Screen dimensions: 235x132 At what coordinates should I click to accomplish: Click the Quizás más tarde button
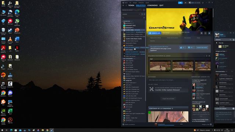[202, 47]
